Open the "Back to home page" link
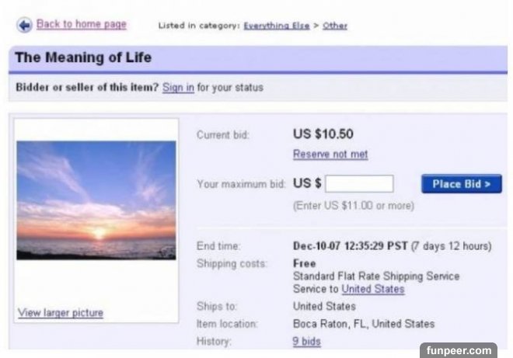 (81, 25)
